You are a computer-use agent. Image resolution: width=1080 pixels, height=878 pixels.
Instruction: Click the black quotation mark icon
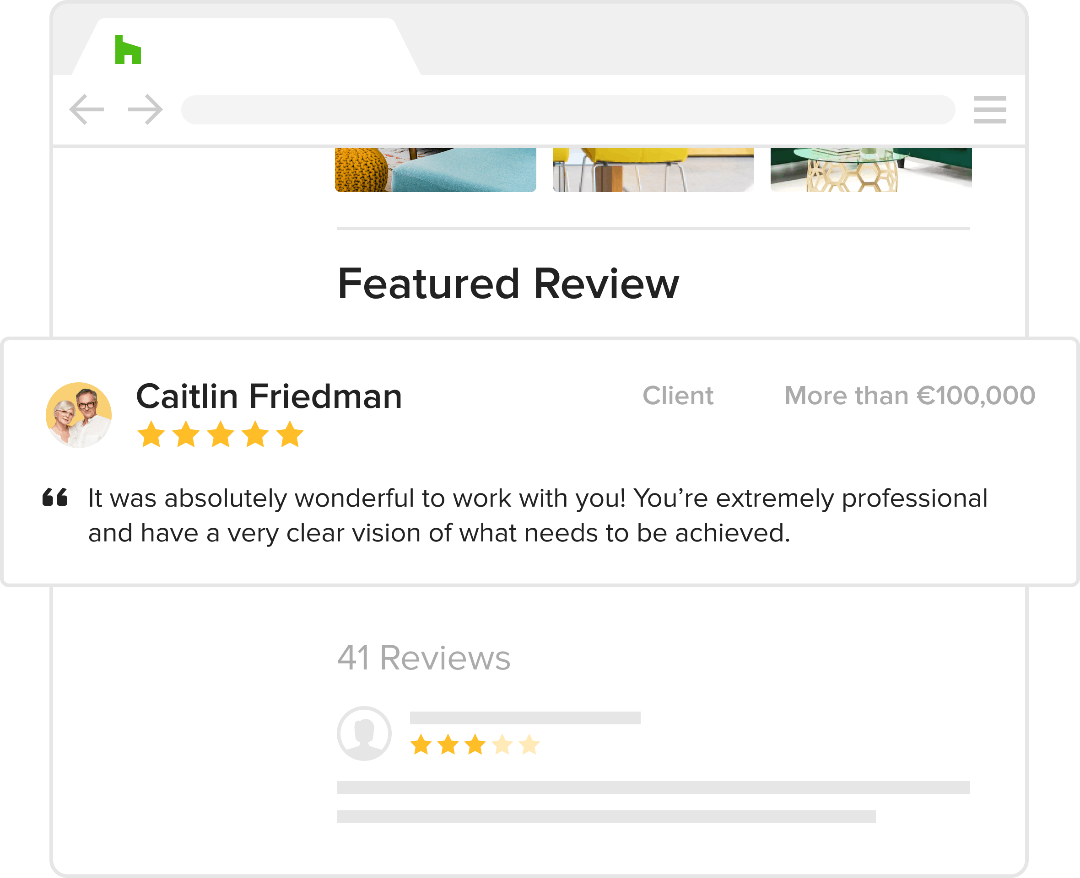tap(55, 497)
